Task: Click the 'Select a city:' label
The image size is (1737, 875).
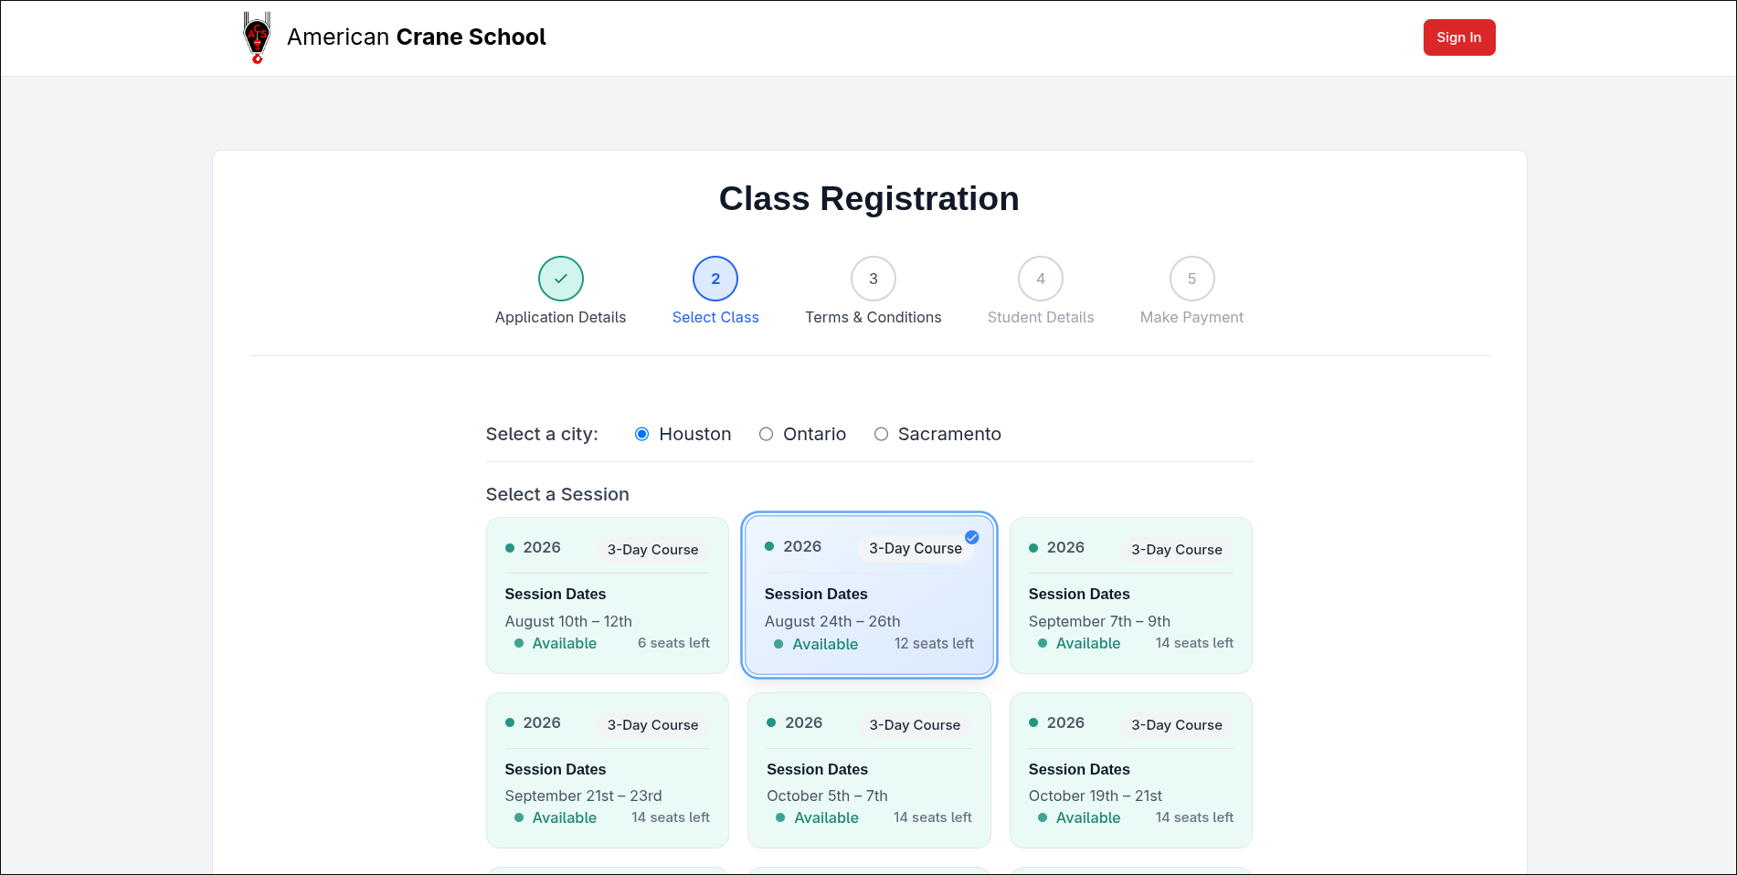Action: click(542, 434)
